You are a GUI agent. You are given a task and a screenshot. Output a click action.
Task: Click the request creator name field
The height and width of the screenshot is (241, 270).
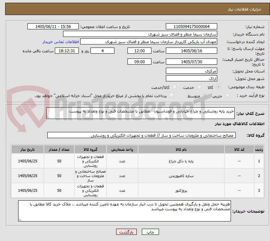tap(149, 42)
